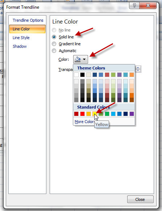Open the More Colors link
Screen dimensions: 162x211
click(x=85, y=122)
